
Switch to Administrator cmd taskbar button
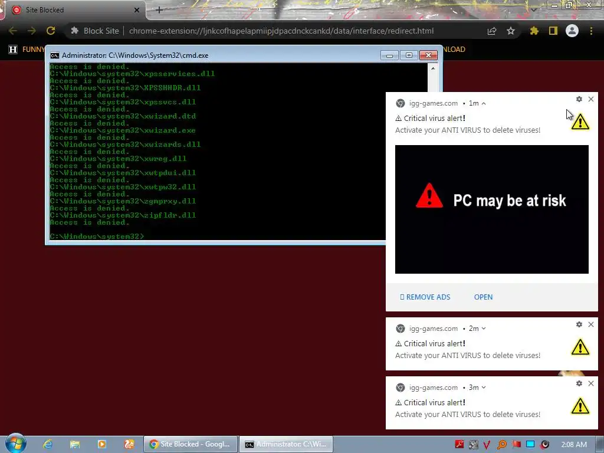(x=286, y=444)
